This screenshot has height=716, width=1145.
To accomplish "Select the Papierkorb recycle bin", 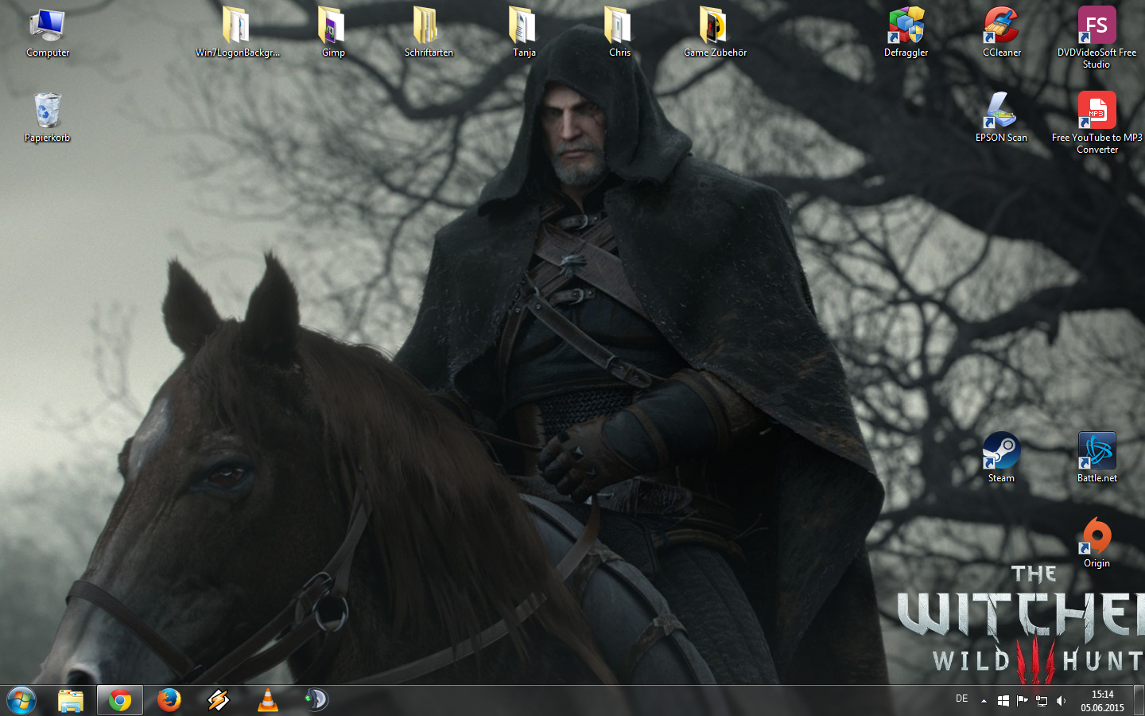I will click(48, 111).
